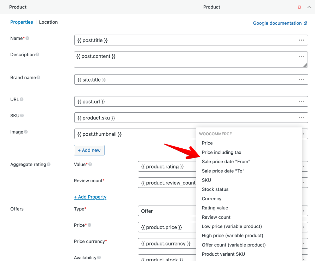The image size is (315, 261).
Task: Open variable picker dots for URL field
Action: coord(301,101)
